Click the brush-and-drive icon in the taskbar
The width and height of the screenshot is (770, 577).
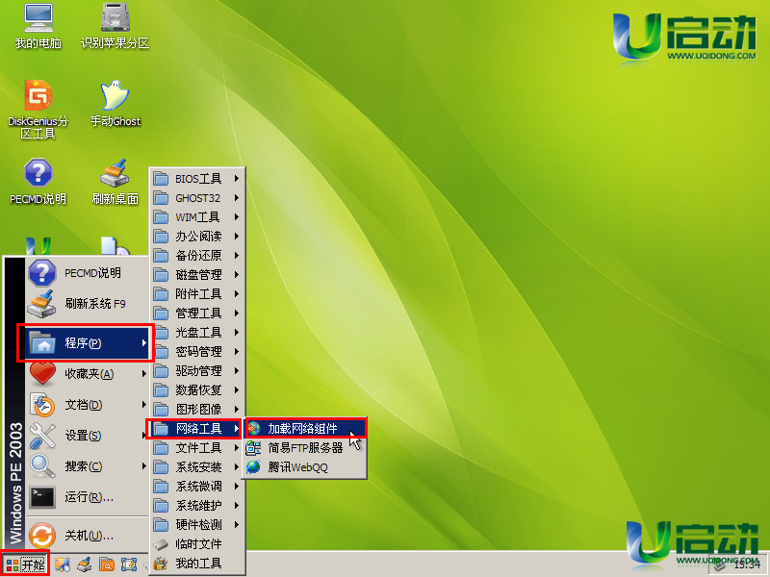pyautogui.click(x=85, y=564)
